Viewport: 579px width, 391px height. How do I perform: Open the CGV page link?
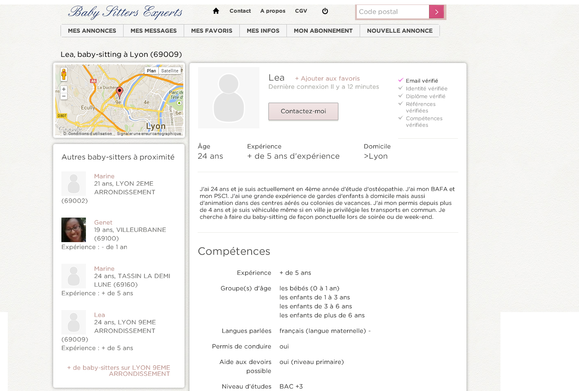[x=301, y=11]
